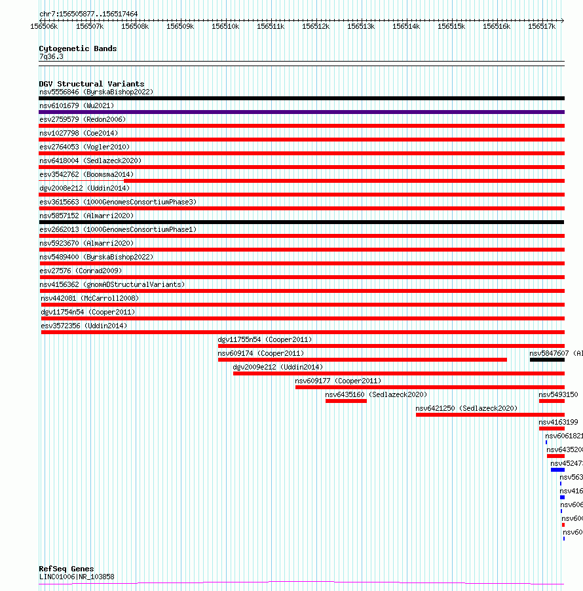This screenshot has height=591, width=583.
Task: Click the nsv5556846 (ByrskaBishop2022) variant label
Action: coord(96,92)
